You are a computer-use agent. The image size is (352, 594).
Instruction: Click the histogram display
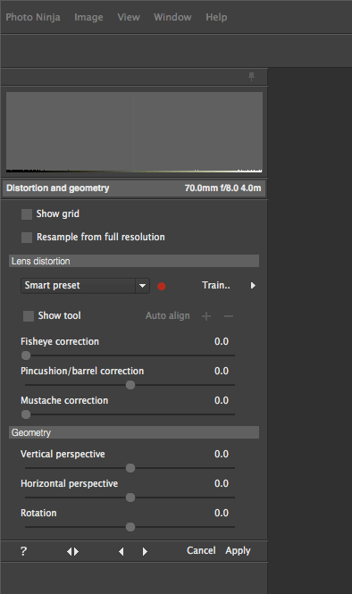click(x=134, y=132)
